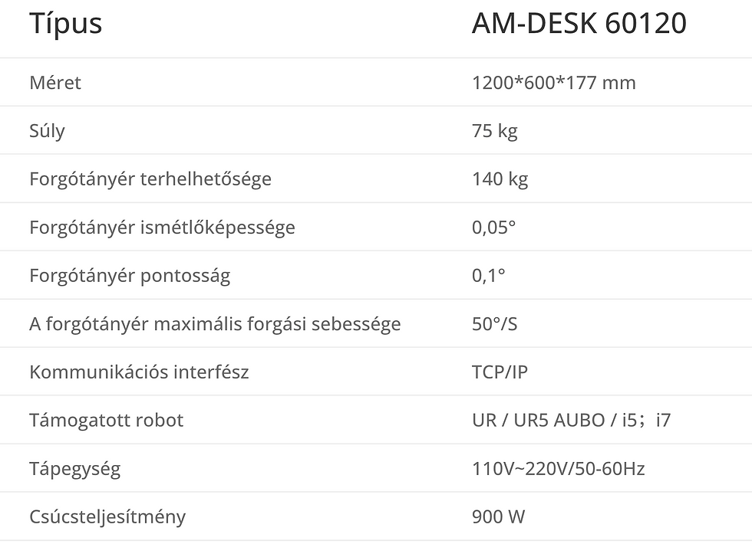This screenshot has width=752, height=544.
Task: Select the 0,05° repeatability value
Action: click(x=493, y=228)
